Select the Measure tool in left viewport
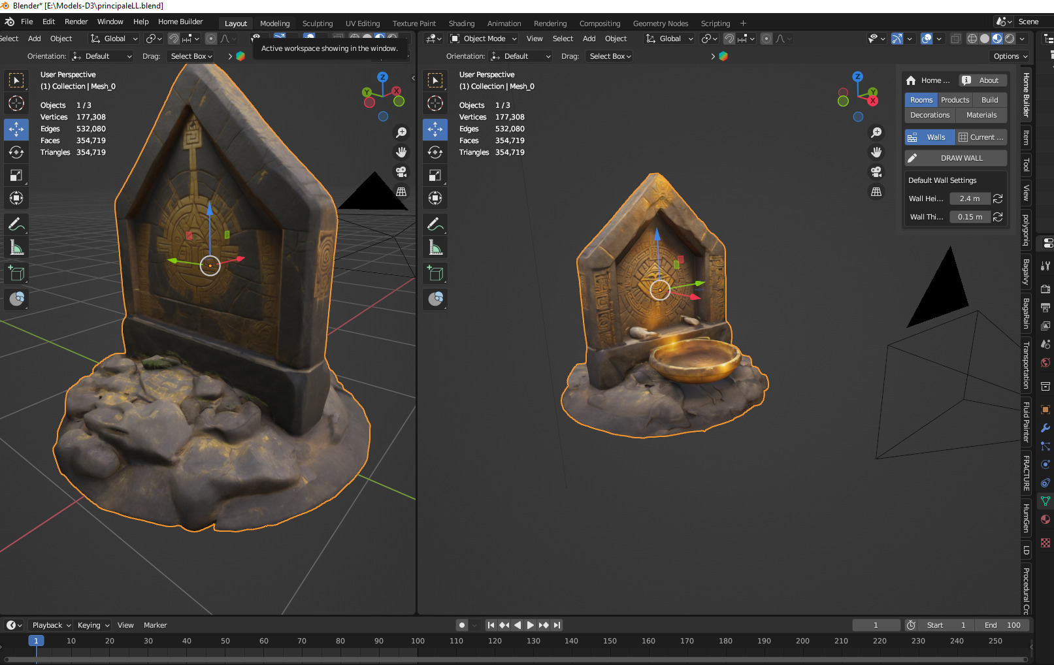 (16, 248)
